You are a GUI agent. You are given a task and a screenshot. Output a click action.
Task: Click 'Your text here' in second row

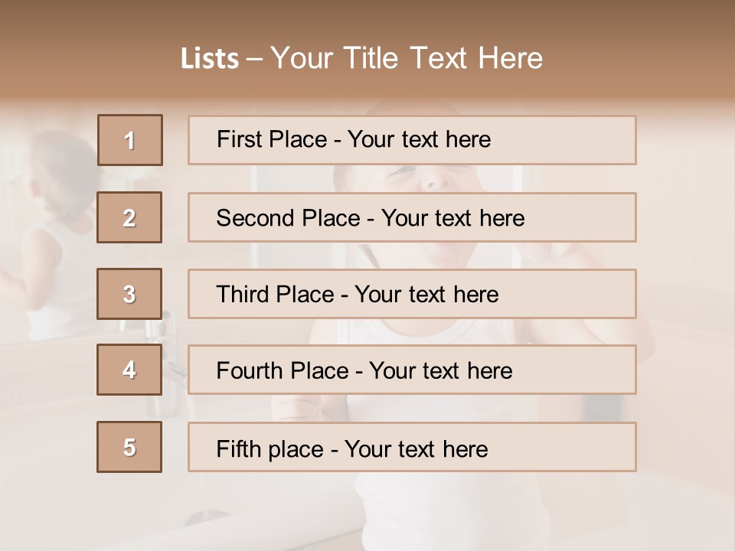(x=452, y=218)
